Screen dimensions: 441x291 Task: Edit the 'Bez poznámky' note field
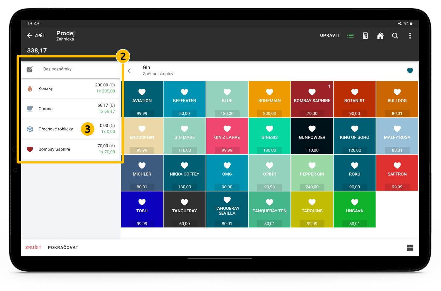pos(71,69)
